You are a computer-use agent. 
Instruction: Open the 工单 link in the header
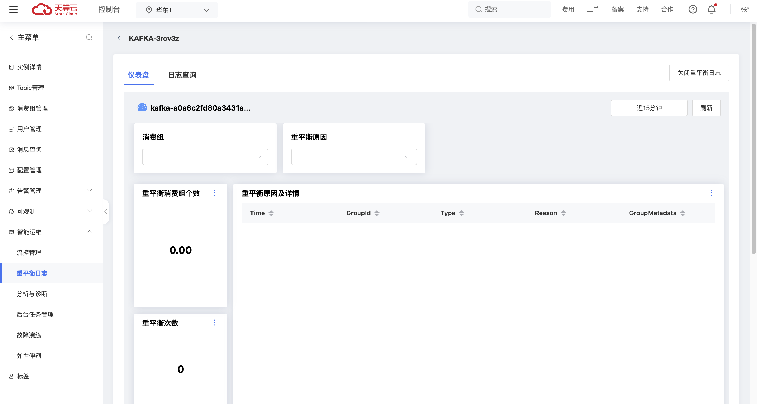(593, 9)
